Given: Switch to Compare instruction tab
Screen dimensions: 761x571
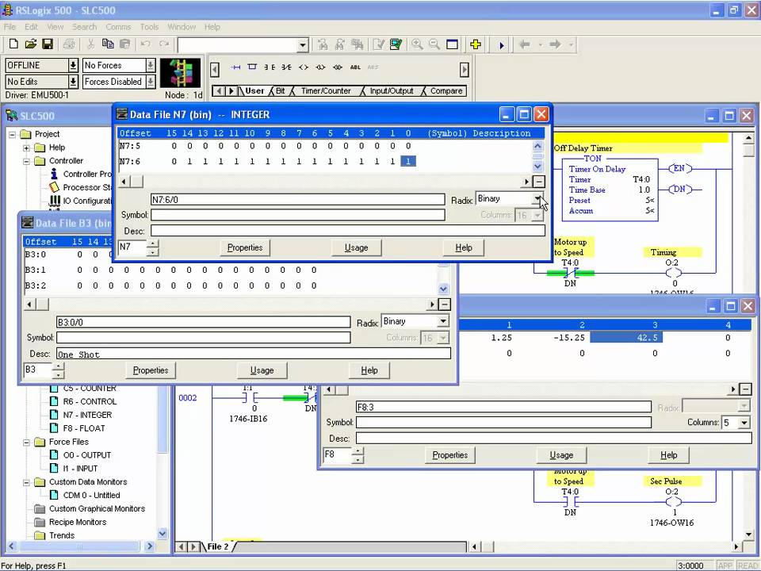Looking at the screenshot, I should point(446,90).
